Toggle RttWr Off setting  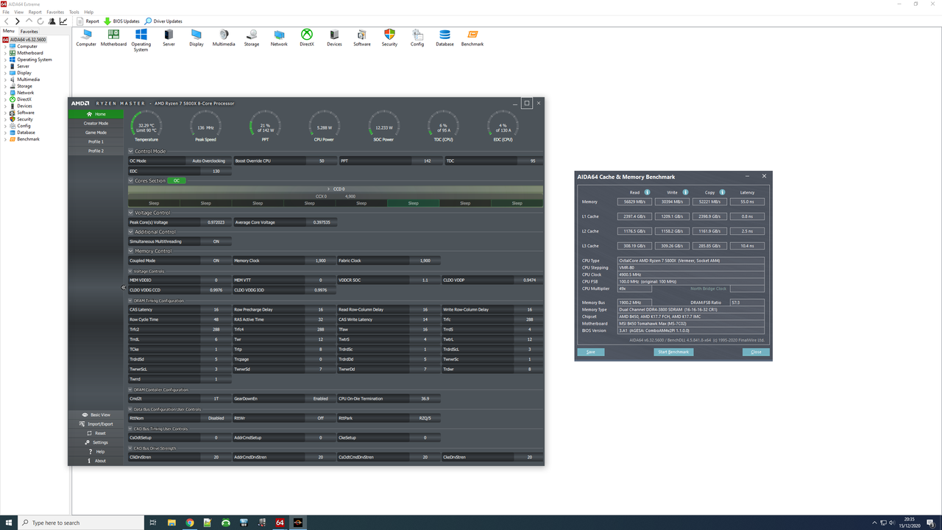coord(320,418)
